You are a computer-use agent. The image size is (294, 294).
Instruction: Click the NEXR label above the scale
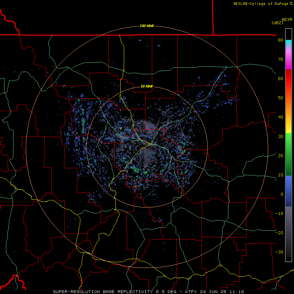tap(287, 20)
